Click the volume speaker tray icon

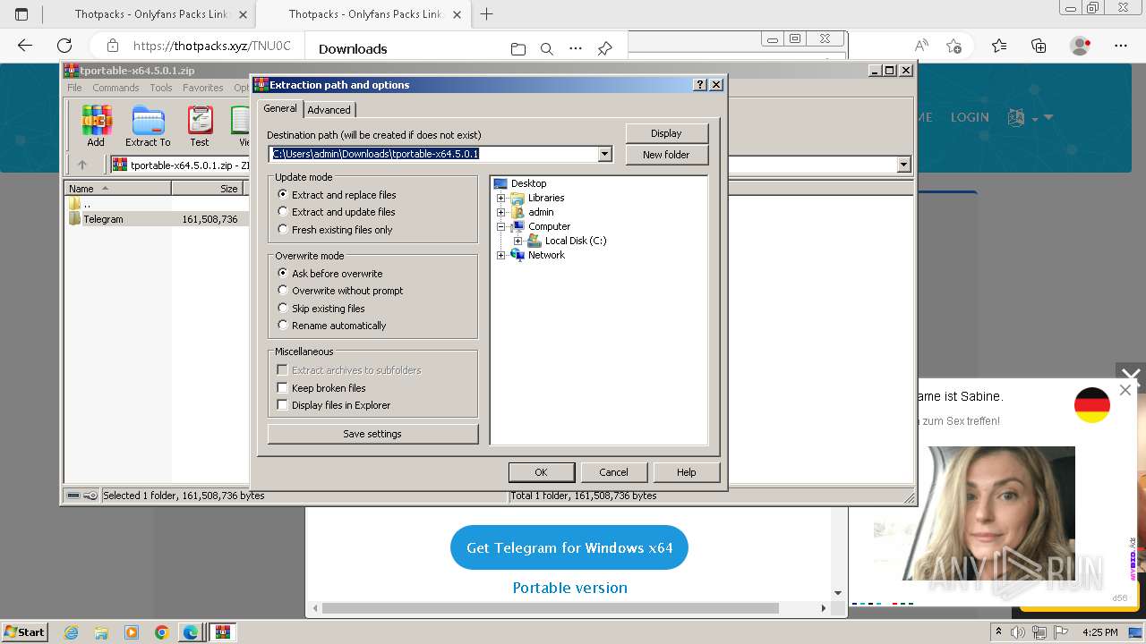tap(1020, 632)
